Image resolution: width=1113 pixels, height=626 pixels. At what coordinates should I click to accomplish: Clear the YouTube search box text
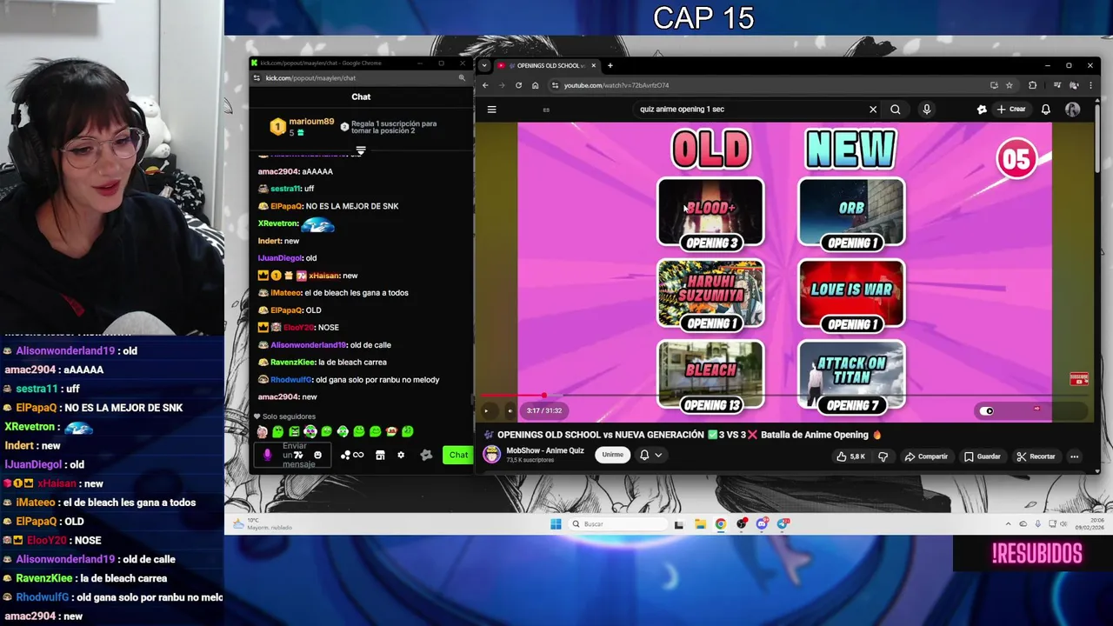pos(873,110)
